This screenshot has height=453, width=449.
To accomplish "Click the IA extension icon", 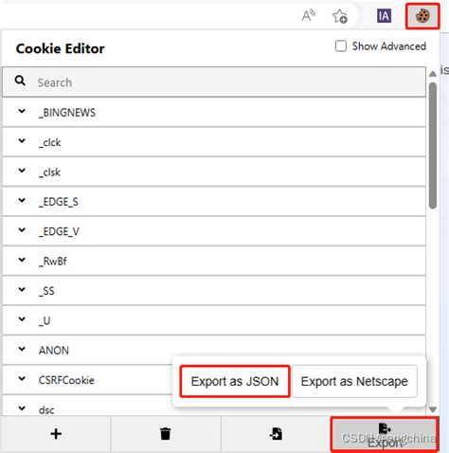I will pos(384,16).
